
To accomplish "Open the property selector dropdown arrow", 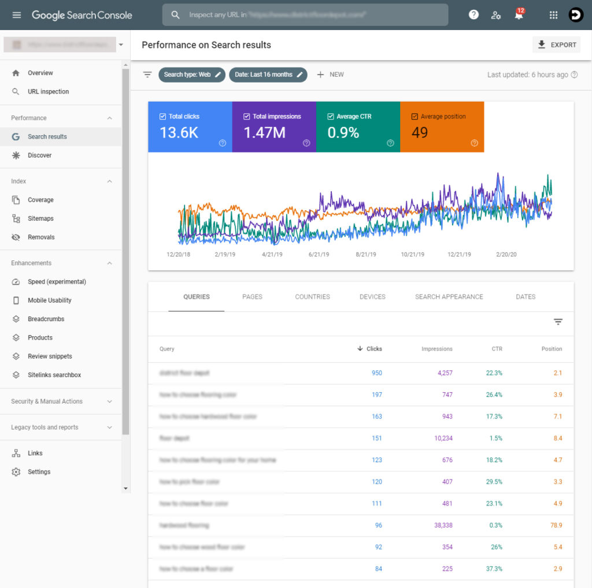I will (121, 44).
